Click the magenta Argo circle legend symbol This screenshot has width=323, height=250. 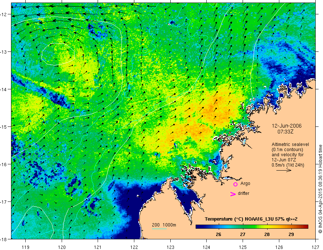tap(235, 184)
